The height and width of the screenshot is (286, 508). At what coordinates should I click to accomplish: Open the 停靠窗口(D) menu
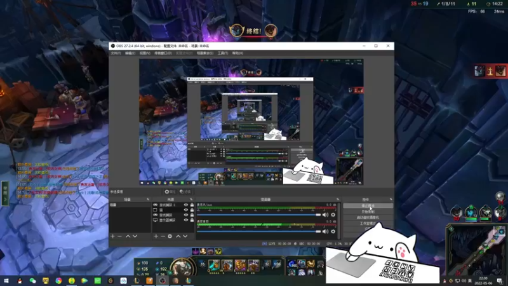point(163,53)
